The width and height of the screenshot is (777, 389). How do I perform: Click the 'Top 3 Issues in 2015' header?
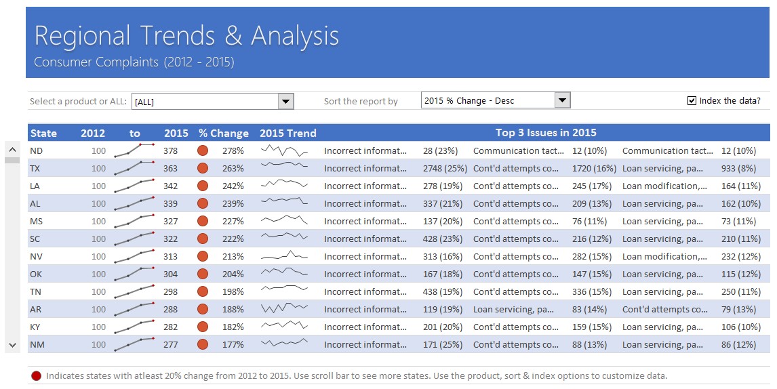point(546,133)
